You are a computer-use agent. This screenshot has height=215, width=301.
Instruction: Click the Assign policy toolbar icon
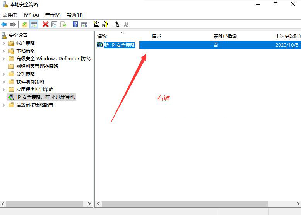[x=117, y=24]
